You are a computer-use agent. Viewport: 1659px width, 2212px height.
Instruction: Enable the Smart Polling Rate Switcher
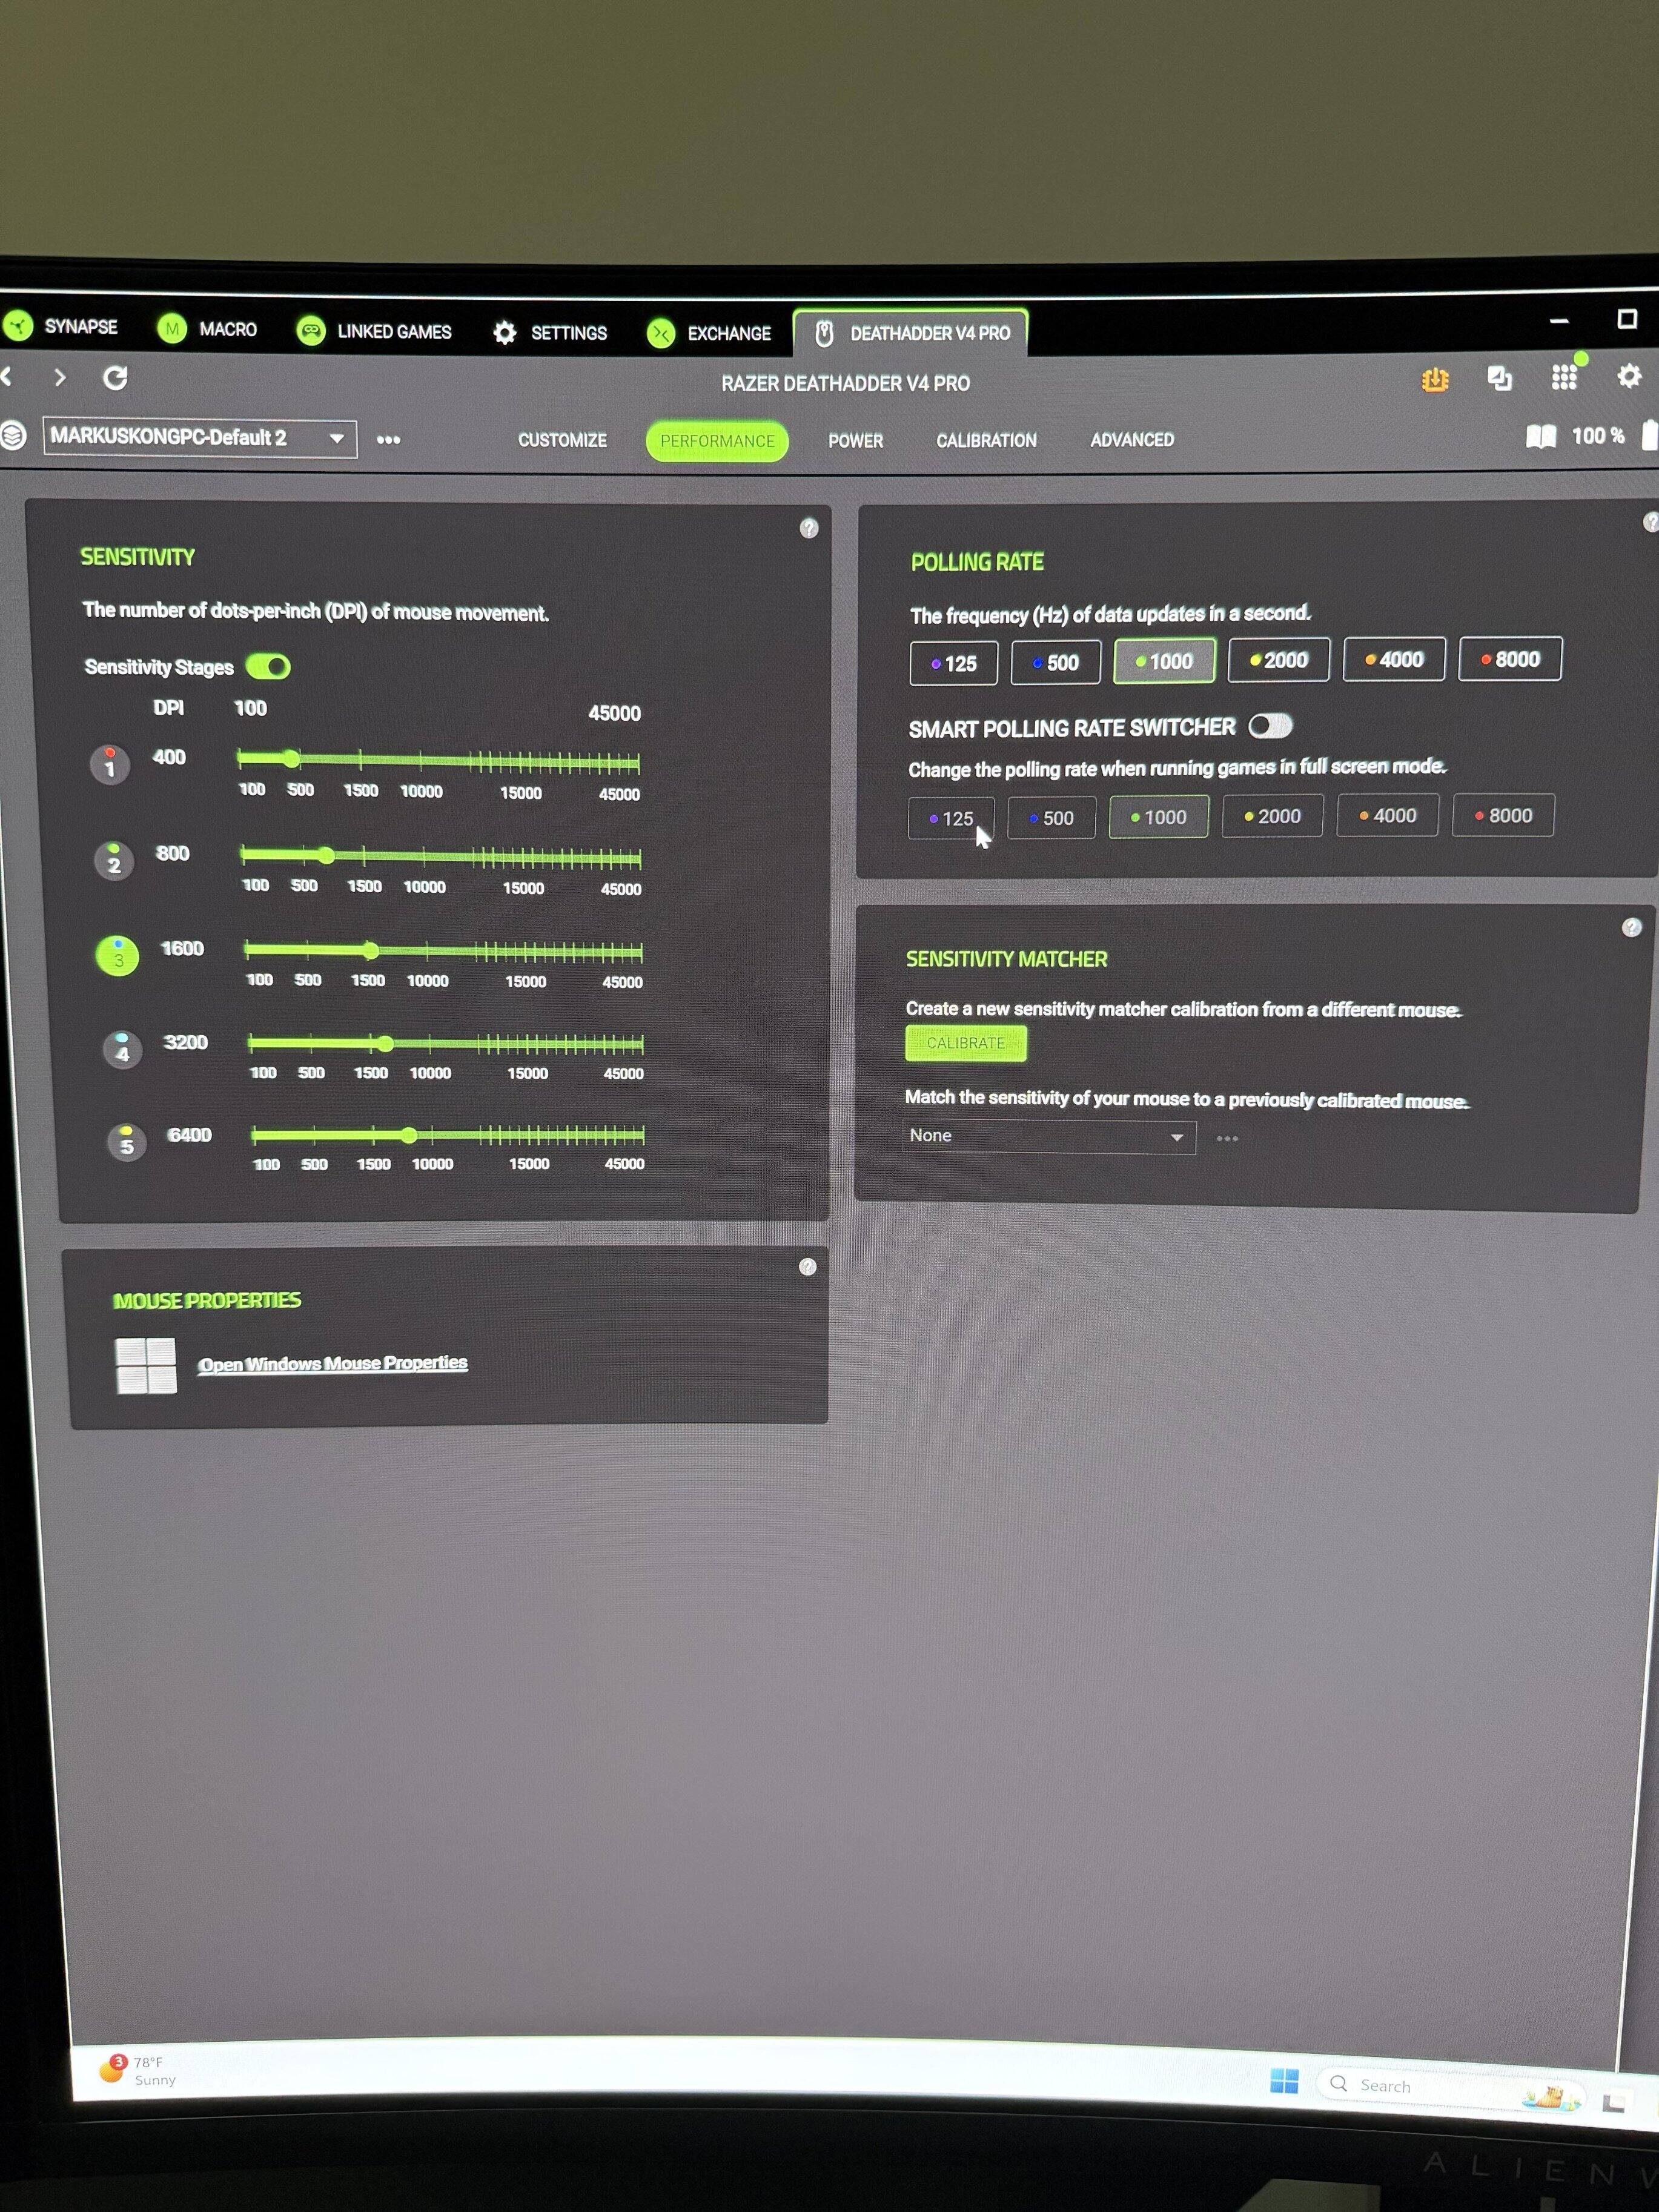pos(1270,726)
